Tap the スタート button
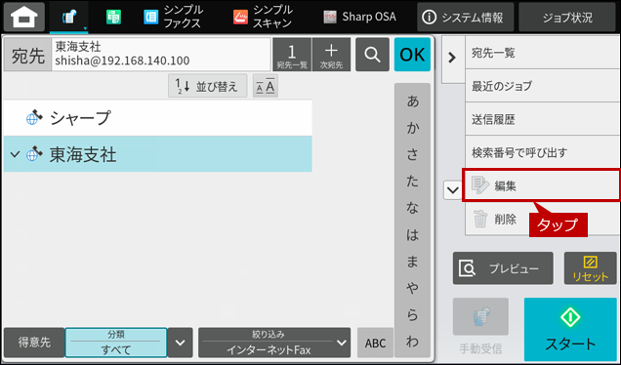 [x=570, y=329]
